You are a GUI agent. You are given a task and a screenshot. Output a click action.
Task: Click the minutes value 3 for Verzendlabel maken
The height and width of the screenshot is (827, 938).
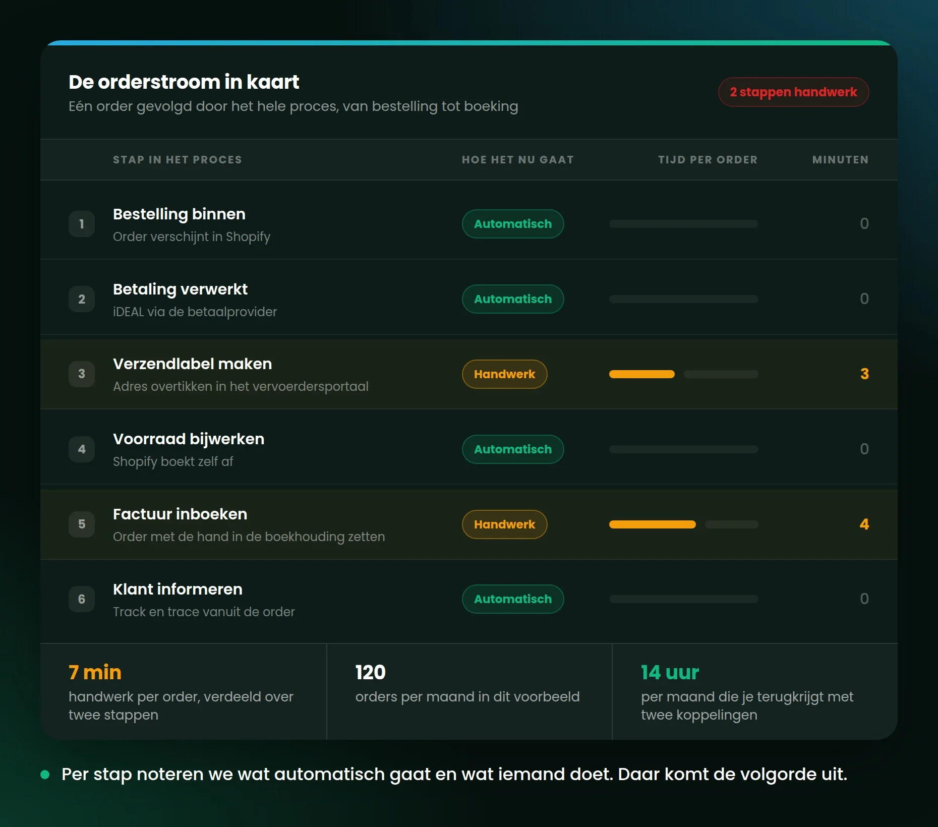(x=864, y=374)
